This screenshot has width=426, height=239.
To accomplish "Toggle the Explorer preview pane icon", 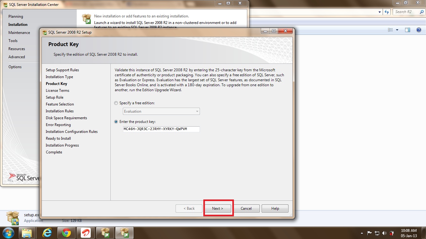I will point(407,30).
